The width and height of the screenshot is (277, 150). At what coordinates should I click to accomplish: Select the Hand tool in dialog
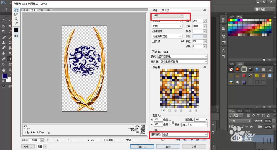pyautogui.click(x=16, y=10)
